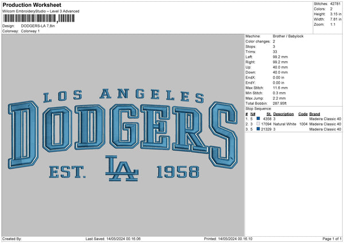Click the 'N#' column header
The image size is (344, 243).
coord(253,114)
